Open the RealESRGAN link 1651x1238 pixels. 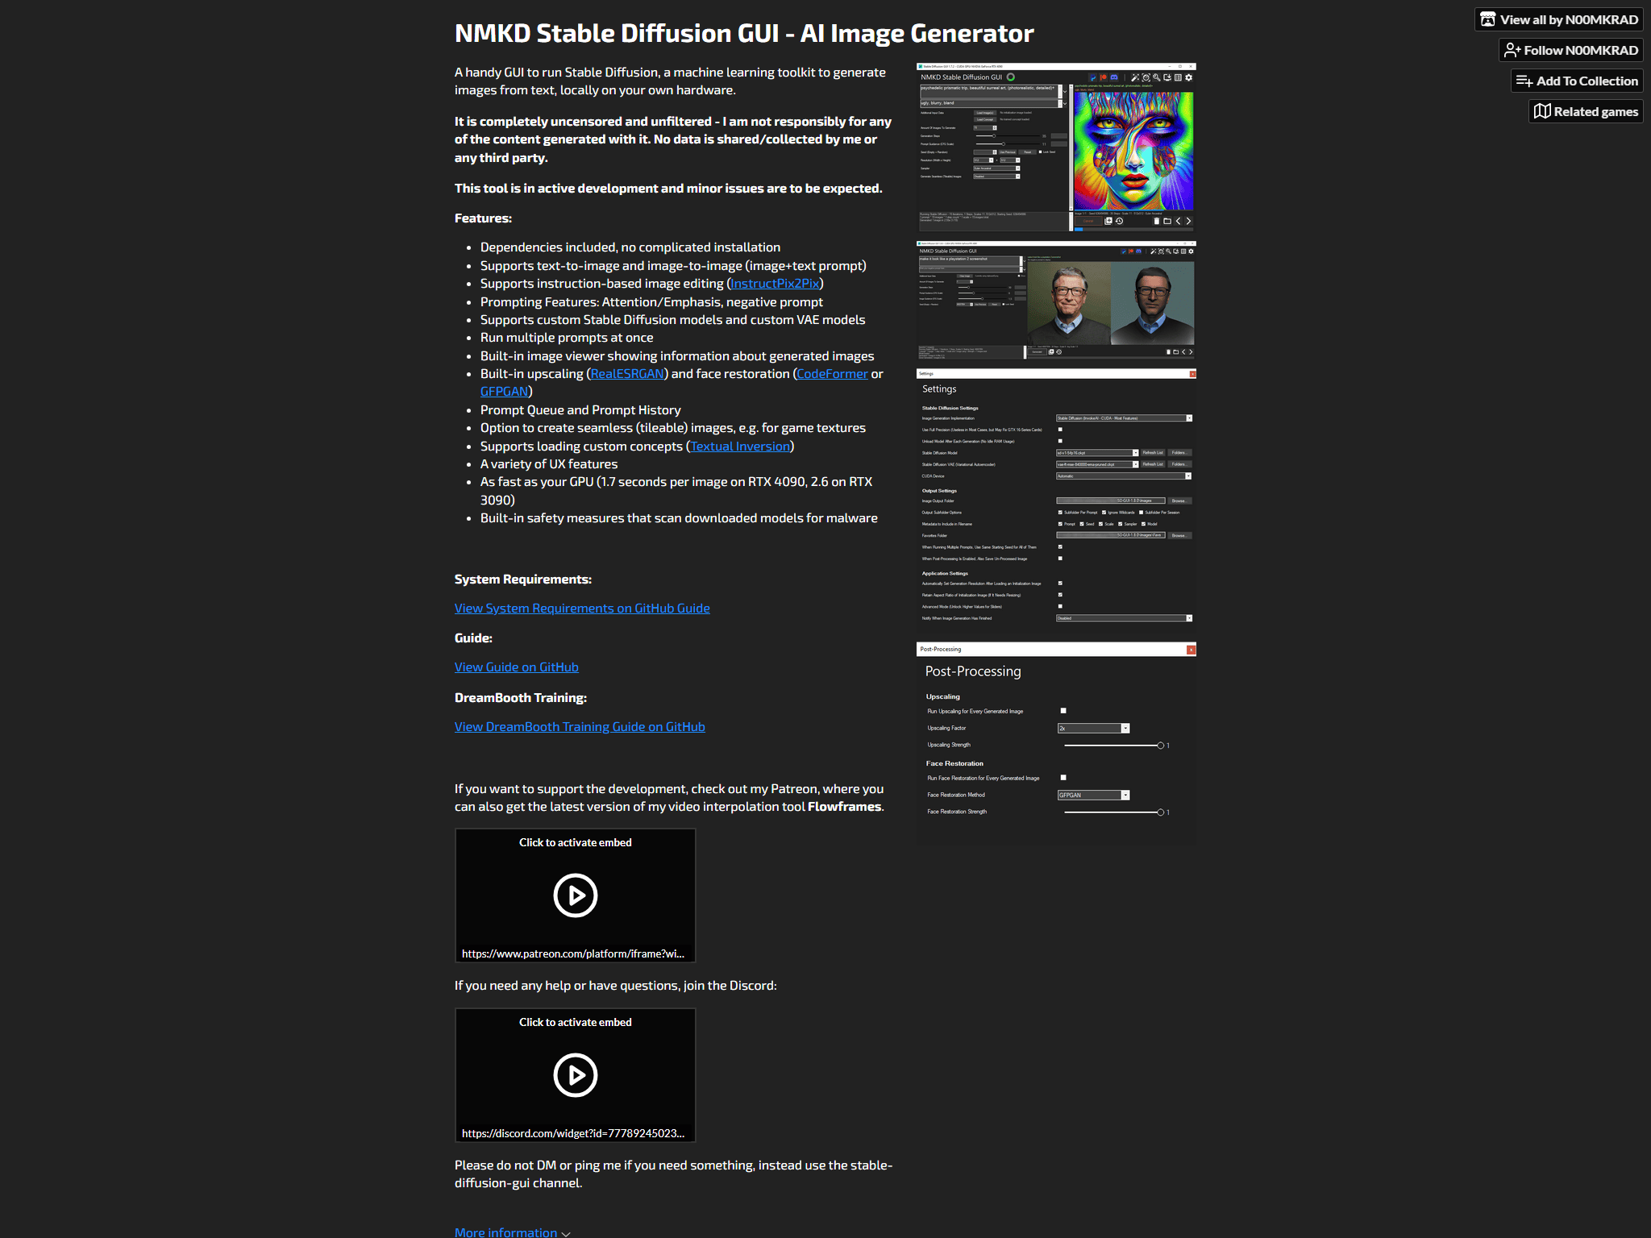click(627, 374)
